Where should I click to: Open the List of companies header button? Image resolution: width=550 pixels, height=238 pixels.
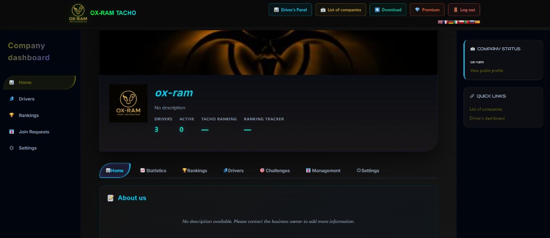(x=341, y=10)
